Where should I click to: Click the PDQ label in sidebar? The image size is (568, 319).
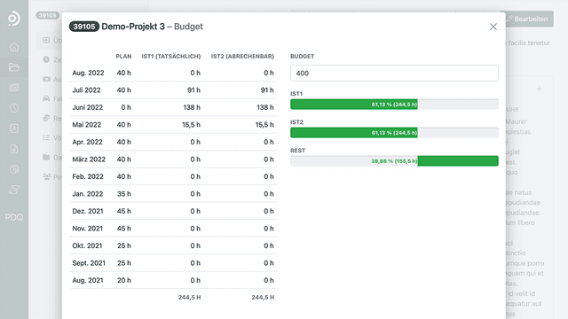14,217
